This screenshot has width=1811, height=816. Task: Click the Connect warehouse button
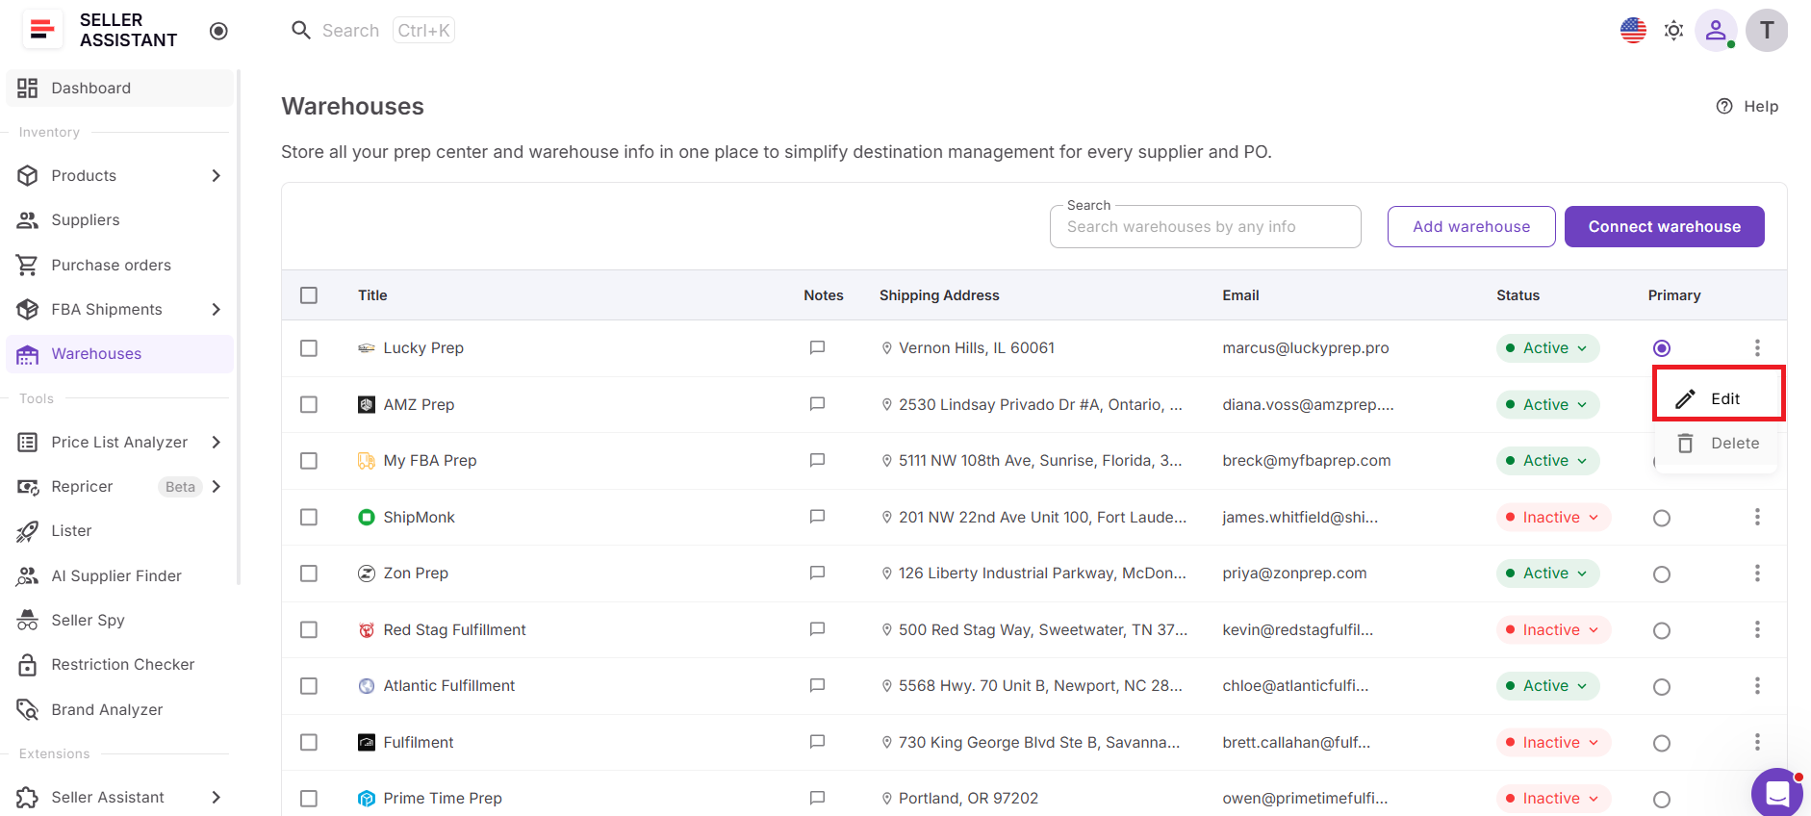[x=1665, y=227]
